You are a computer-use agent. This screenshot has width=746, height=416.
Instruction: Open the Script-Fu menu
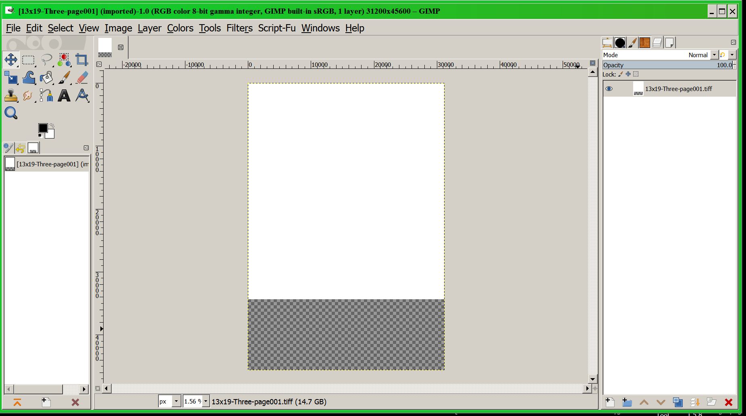[277, 28]
